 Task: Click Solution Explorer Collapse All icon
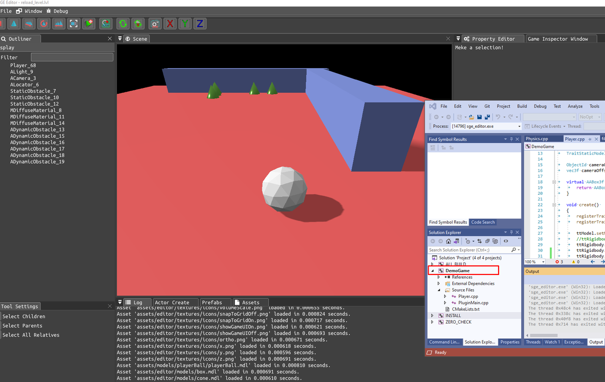487,241
